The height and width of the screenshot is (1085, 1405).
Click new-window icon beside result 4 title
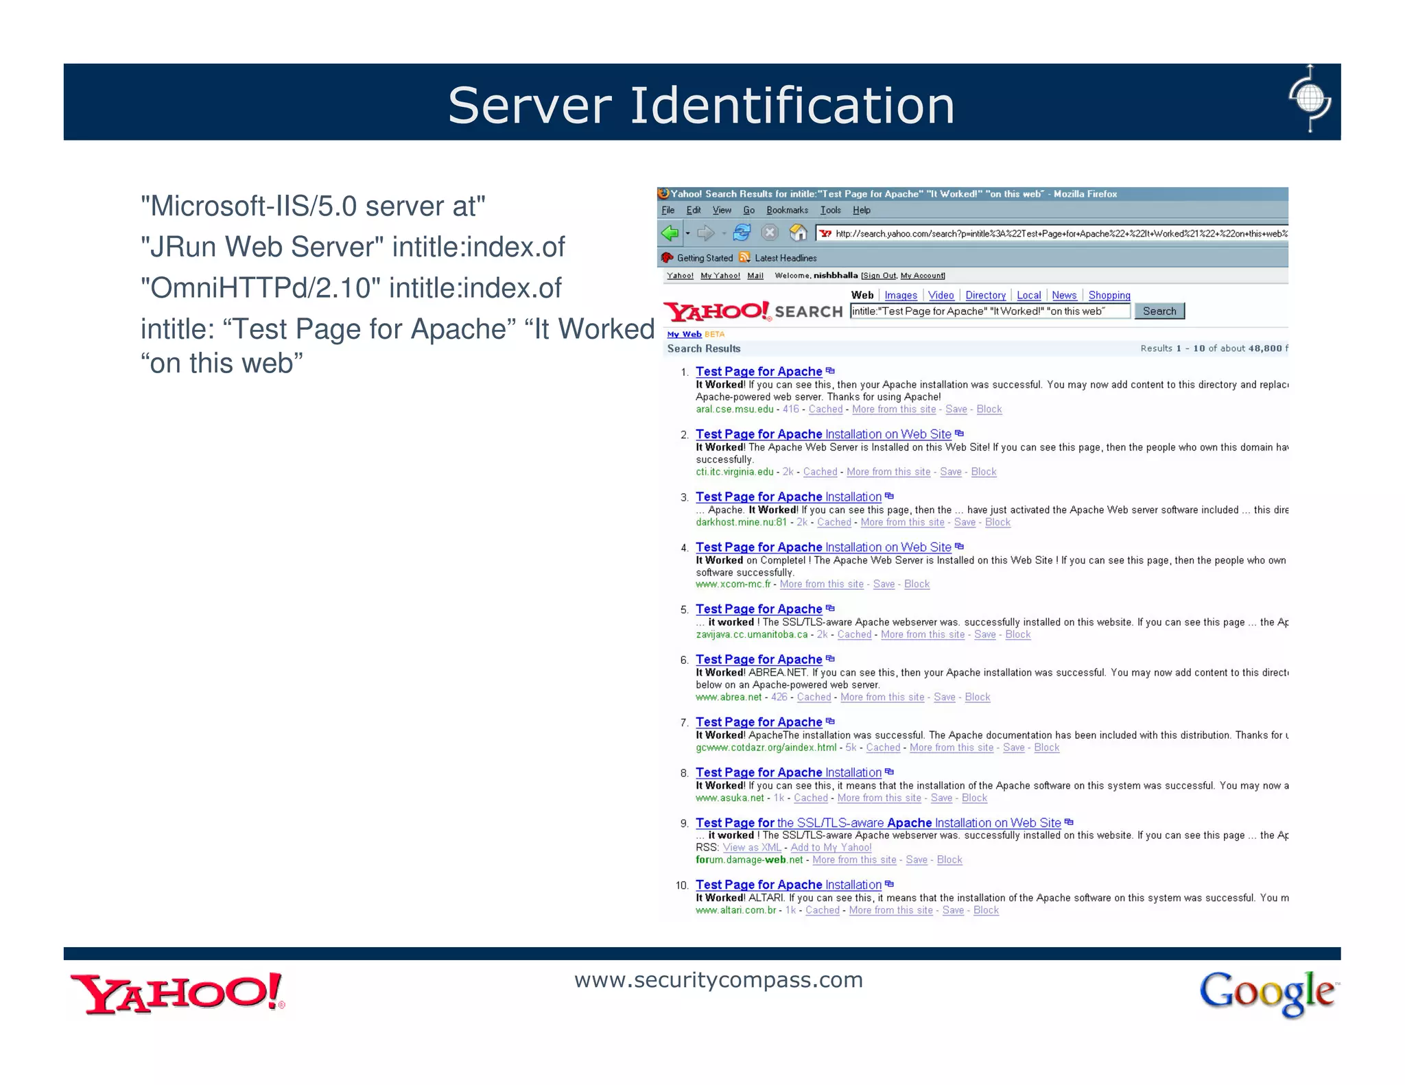pyautogui.click(x=959, y=547)
